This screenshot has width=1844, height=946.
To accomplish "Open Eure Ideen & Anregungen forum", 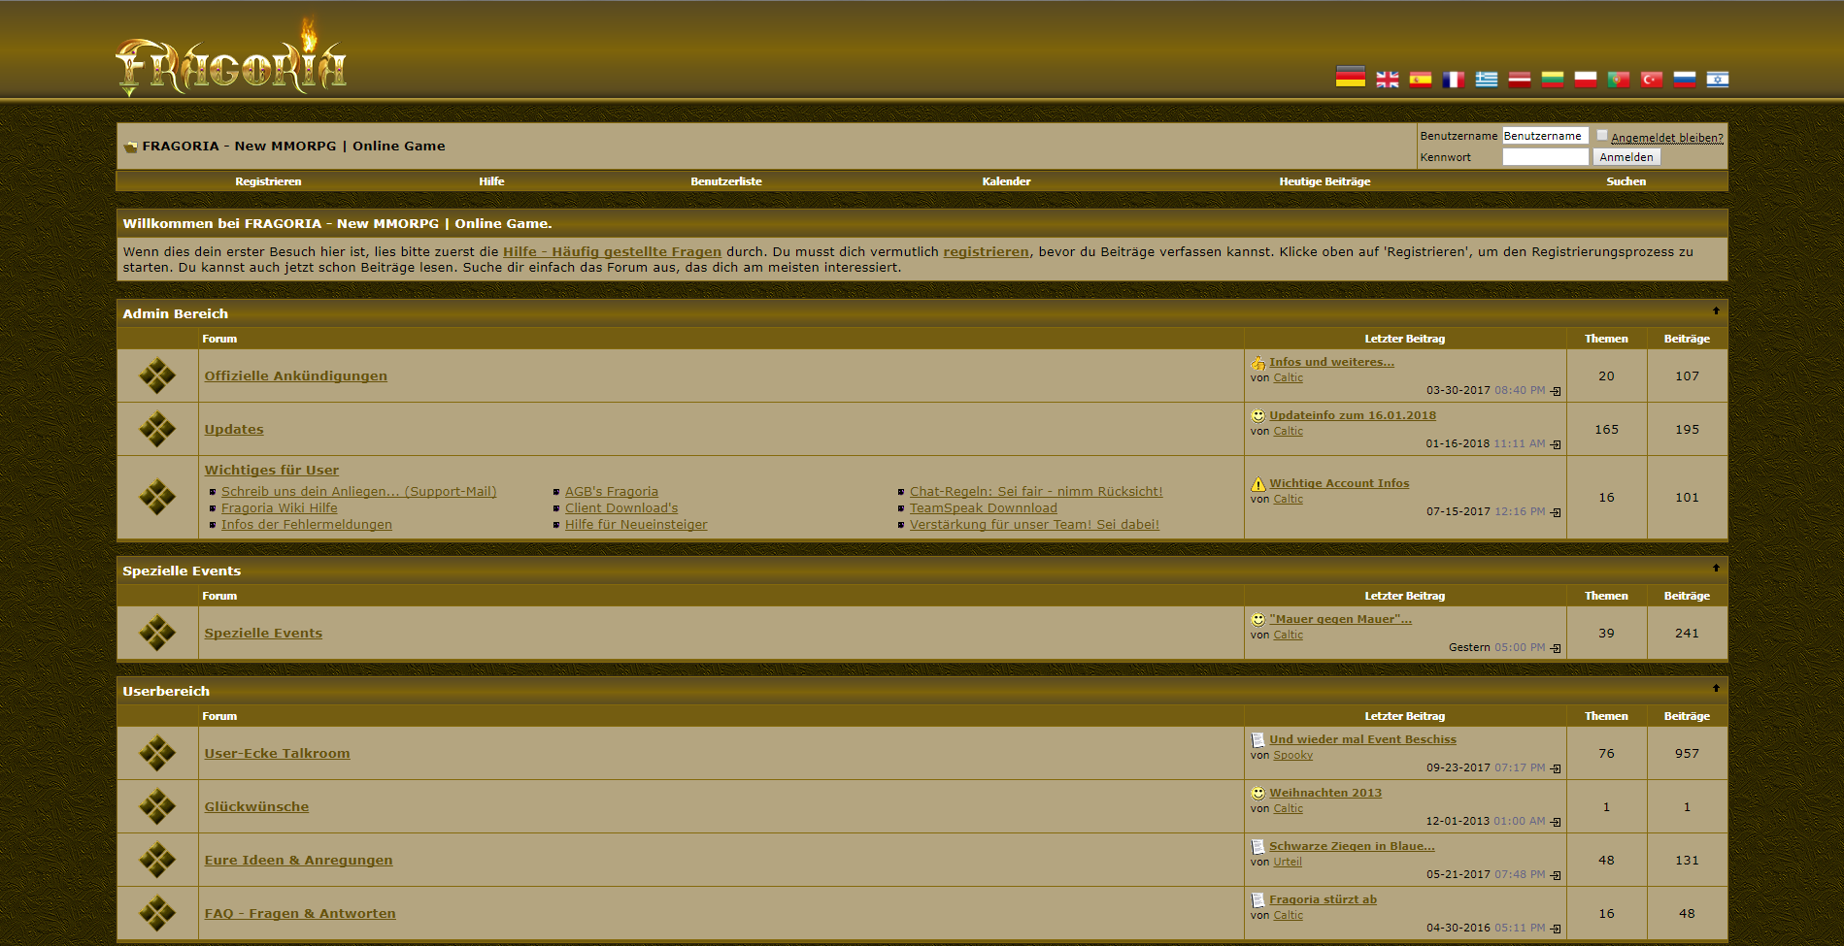I will 298,861.
